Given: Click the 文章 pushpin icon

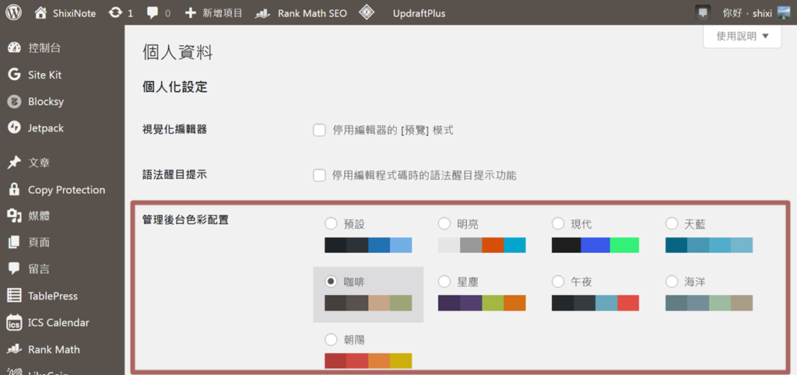Looking at the screenshot, I should [x=14, y=163].
